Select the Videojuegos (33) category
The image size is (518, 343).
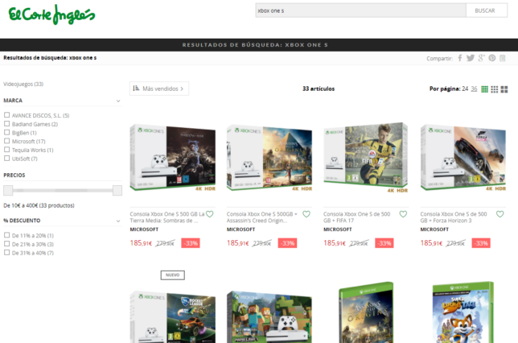point(23,84)
